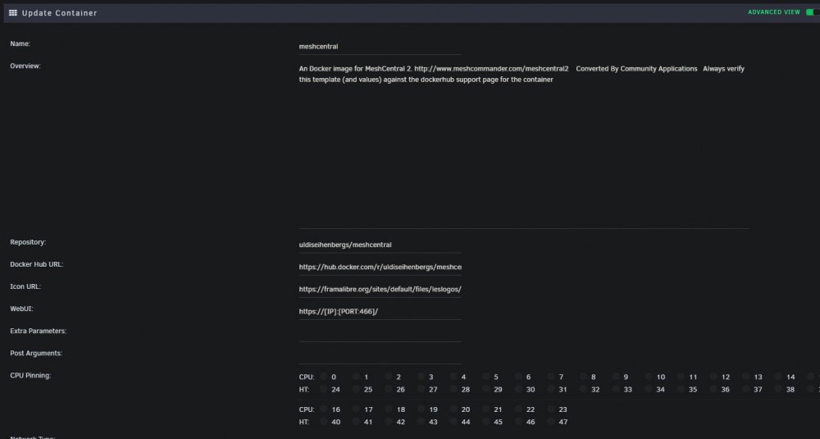
Task: Enable CPU 16 pinning checkbox
Action: pyautogui.click(x=324, y=409)
